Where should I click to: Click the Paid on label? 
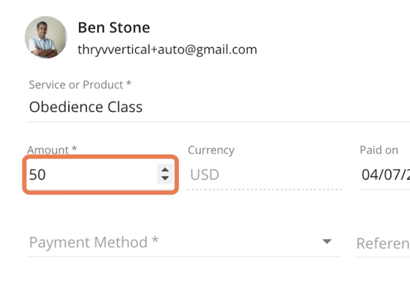379,150
